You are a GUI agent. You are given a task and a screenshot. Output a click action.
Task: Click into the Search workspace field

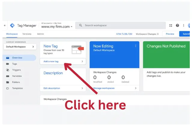click(x=120, y=25)
